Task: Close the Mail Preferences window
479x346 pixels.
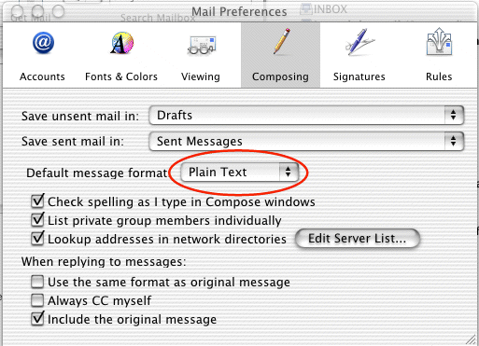Action: [x=18, y=11]
